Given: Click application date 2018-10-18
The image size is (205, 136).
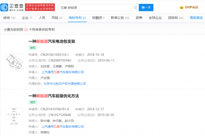Looking at the screenshot, I should pyautogui.click(x=96, y=55).
